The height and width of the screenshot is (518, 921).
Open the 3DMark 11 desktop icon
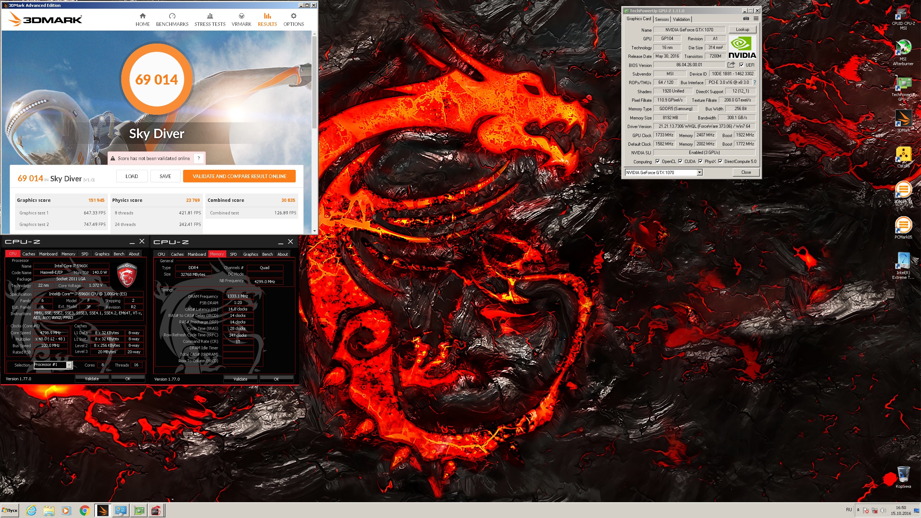pos(903,192)
